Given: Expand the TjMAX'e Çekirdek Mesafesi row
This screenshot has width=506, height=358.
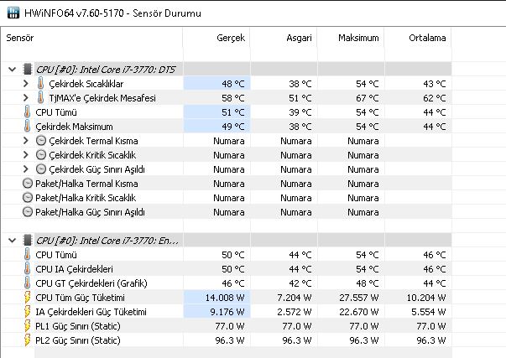Looking at the screenshot, I should click(26, 98).
